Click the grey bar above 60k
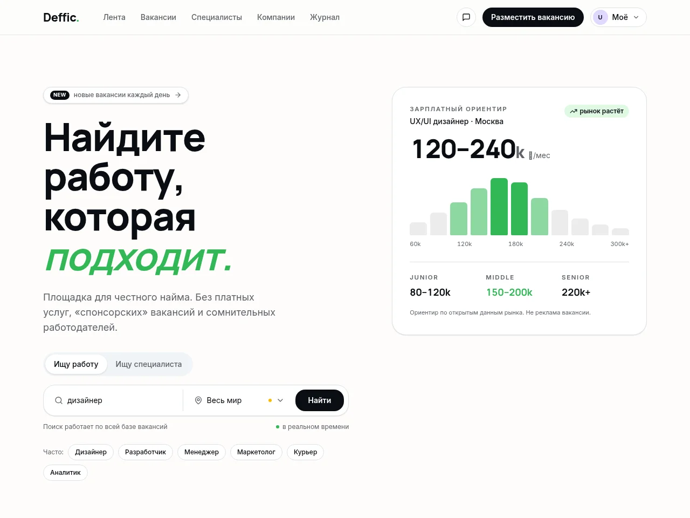Image resolution: width=690 pixels, height=518 pixels. (x=418, y=229)
